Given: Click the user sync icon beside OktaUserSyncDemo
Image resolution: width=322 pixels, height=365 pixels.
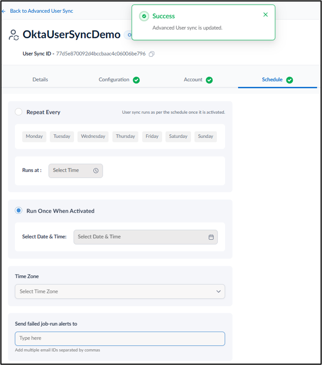Looking at the screenshot, I should [x=14, y=35].
